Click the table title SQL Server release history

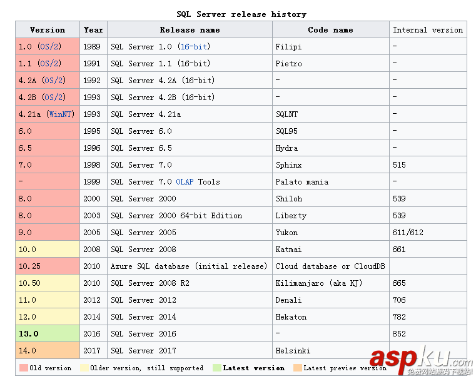241,14
